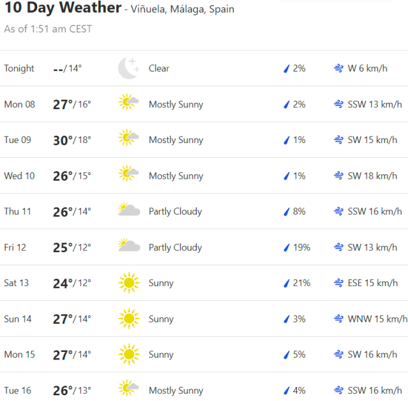Viewport: 408px width, 401px height.
Task: Expand the Mon 15 forecast row
Action: click(x=204, y=354)
